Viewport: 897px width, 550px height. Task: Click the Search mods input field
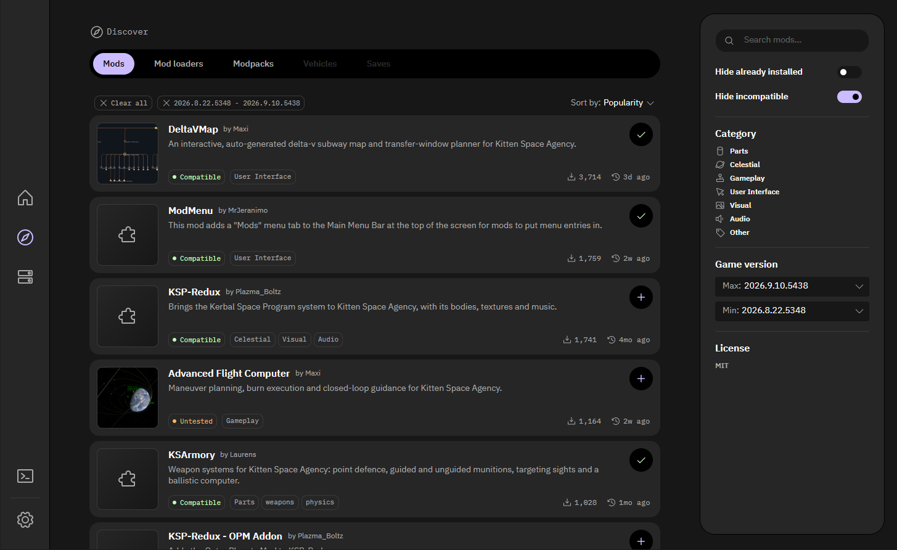(x=792, y=41)
